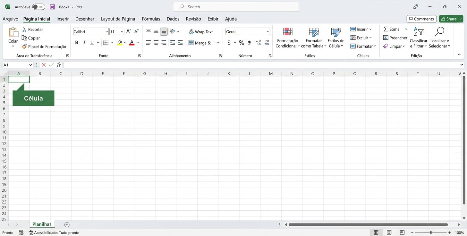Click the zoom slider handle
The image size is (467, 236).
coord(431,232)
